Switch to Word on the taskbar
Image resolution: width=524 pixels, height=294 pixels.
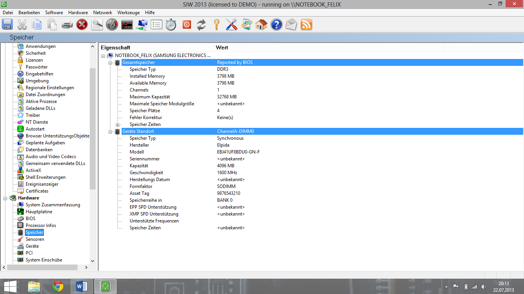[x=82, y=286]
